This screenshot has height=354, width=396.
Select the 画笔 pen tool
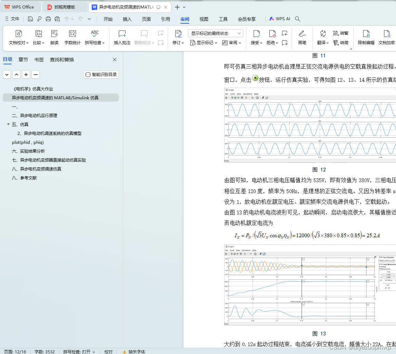pos(302,37)
